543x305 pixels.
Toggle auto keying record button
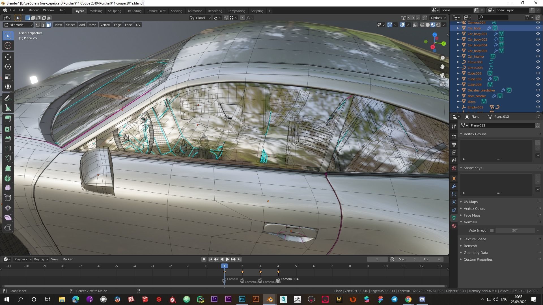[x=204, y=259]
